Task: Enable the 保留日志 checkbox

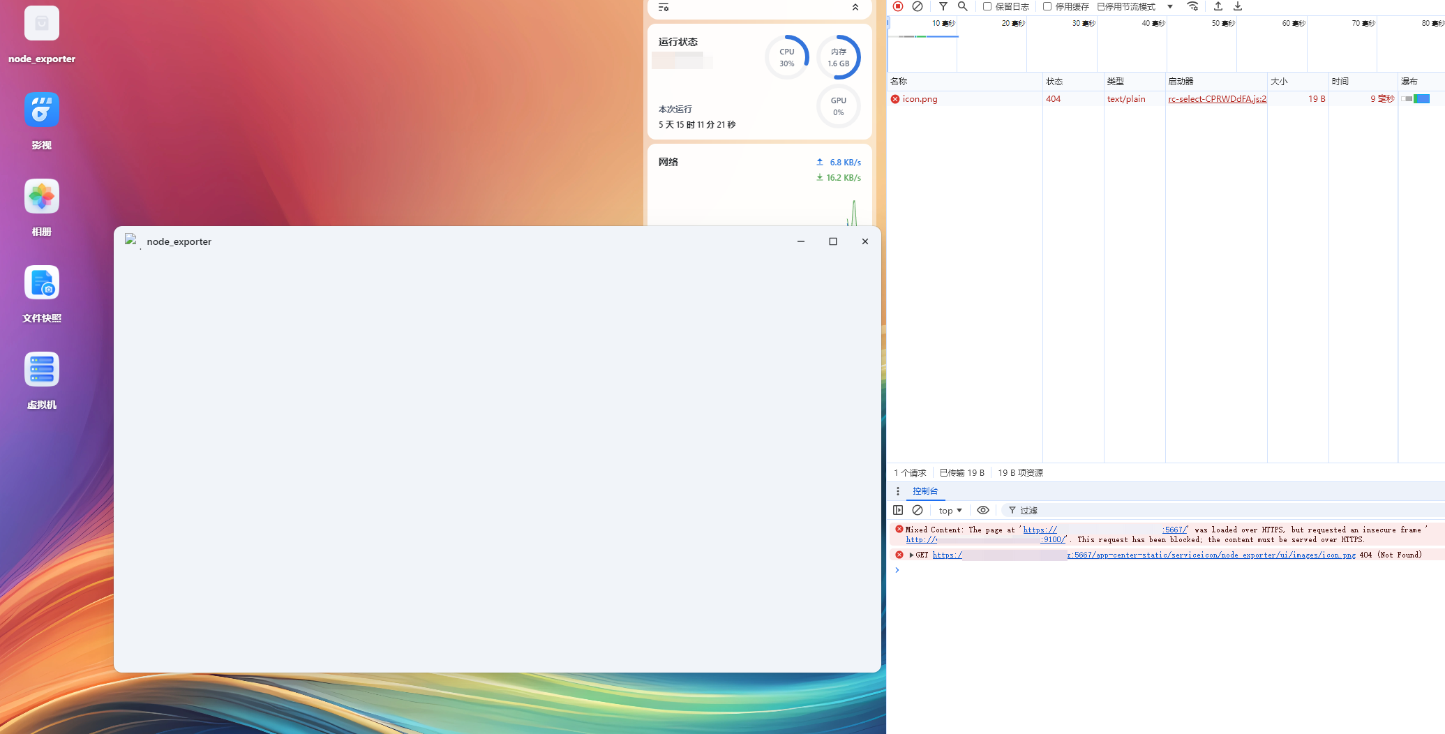Action: click(987, 6)
